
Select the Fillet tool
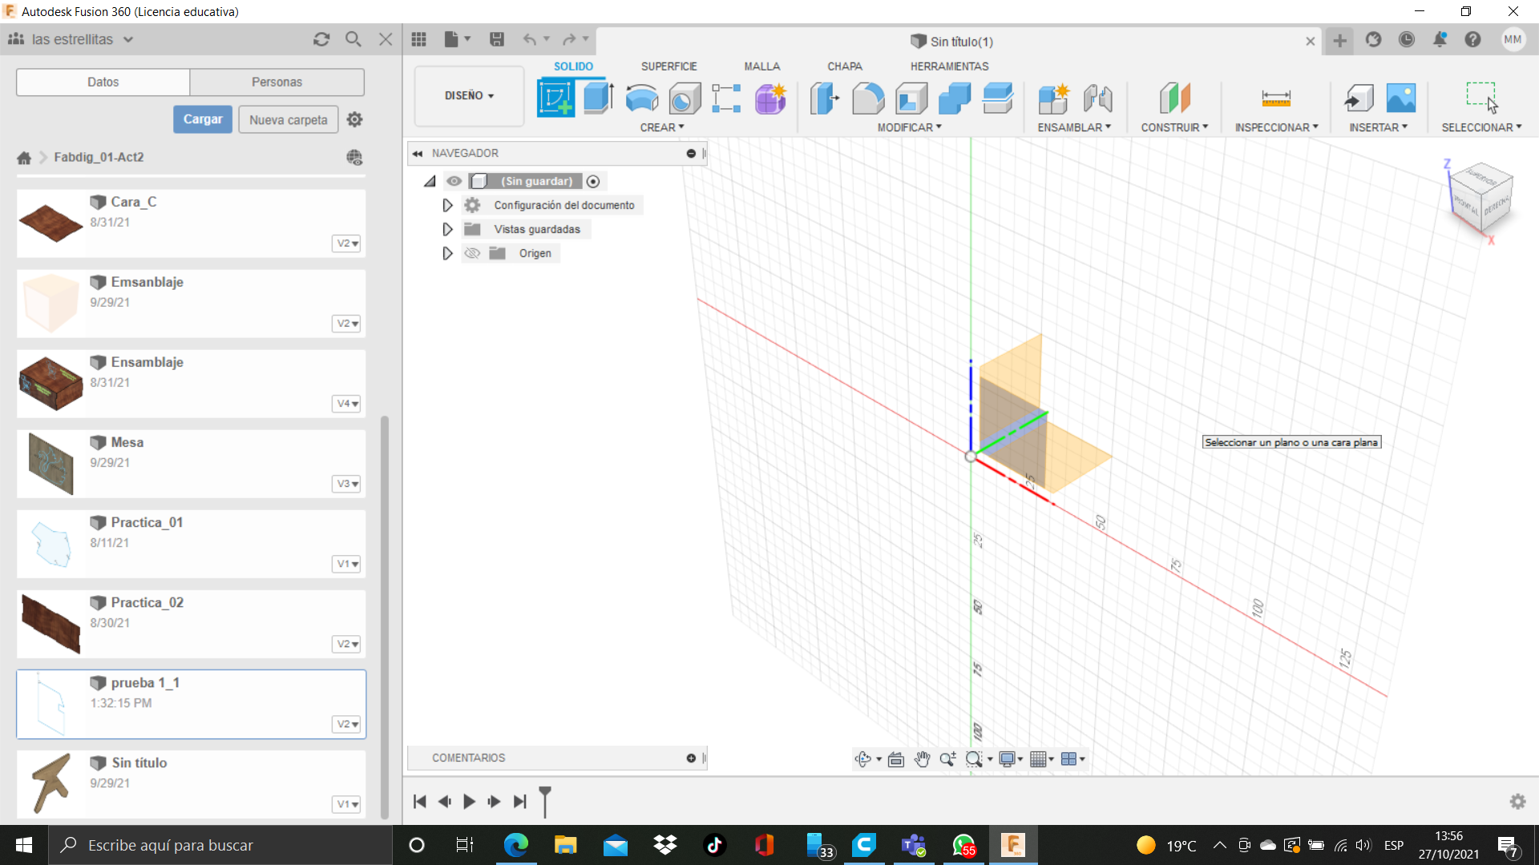click(x=868, y=99)
